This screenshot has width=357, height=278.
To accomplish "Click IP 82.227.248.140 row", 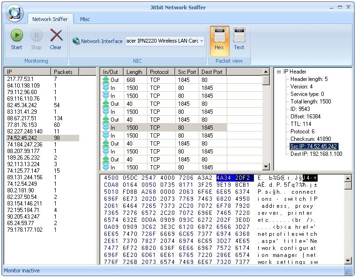I will pos(43,132).
